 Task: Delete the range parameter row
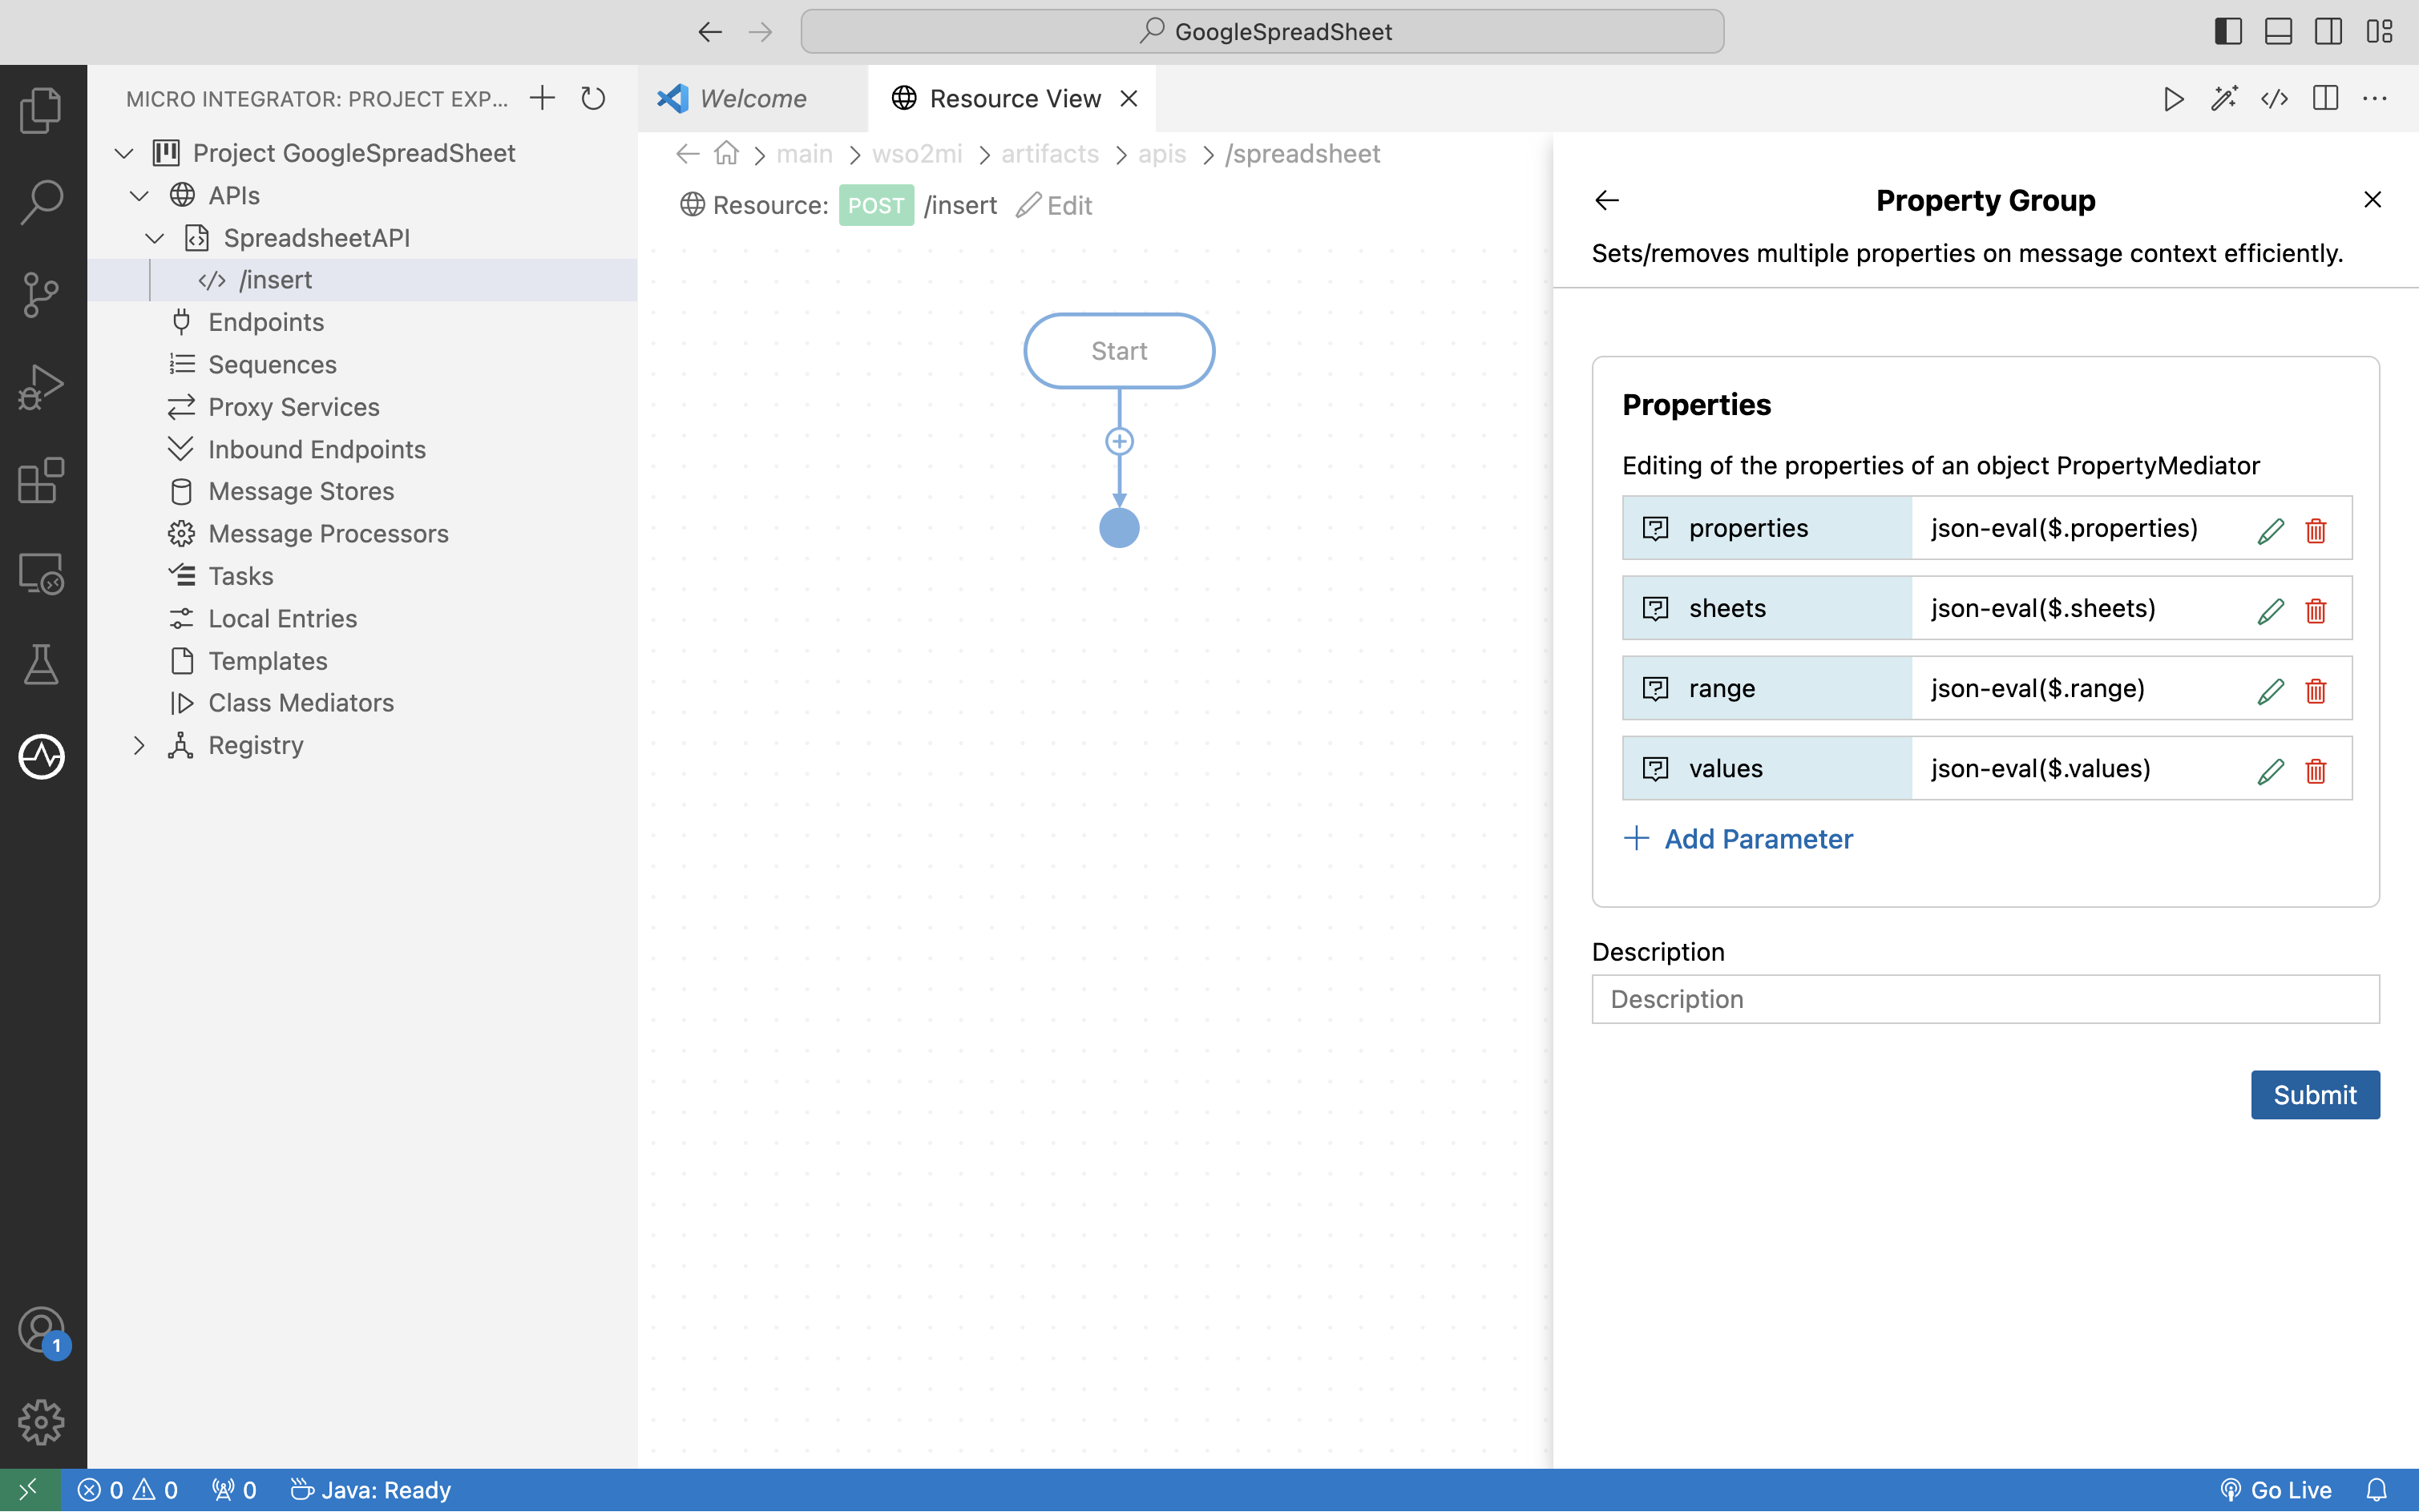click(x=2315, y=691)
